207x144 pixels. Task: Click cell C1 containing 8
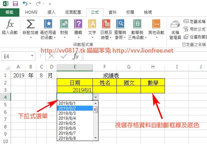pyautogui.click(x=41, y=75)
